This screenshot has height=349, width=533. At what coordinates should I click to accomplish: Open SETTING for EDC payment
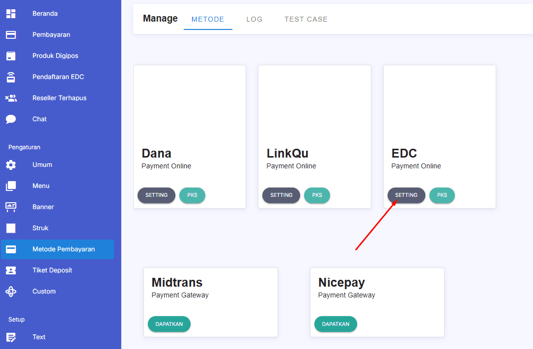pos(406,195)
